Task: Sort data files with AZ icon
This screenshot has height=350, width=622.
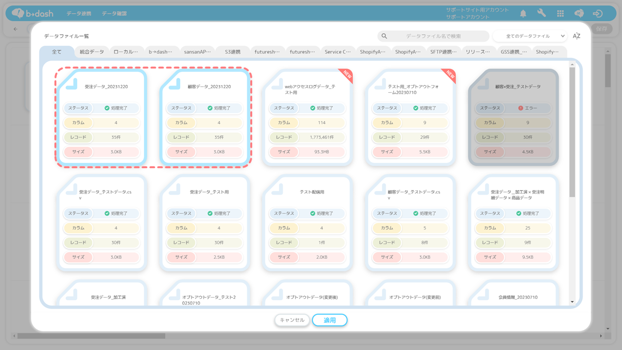Action: (x=577, y=36)
